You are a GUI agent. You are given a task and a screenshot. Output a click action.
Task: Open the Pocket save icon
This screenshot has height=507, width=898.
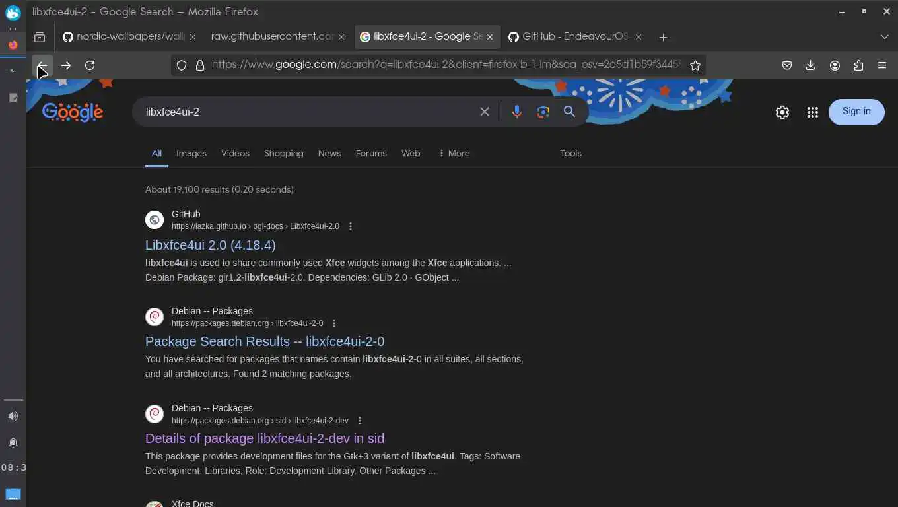pos(787,65)
